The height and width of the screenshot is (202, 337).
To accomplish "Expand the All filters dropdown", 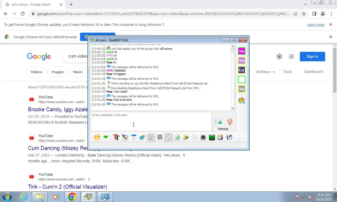I will 265,72.
